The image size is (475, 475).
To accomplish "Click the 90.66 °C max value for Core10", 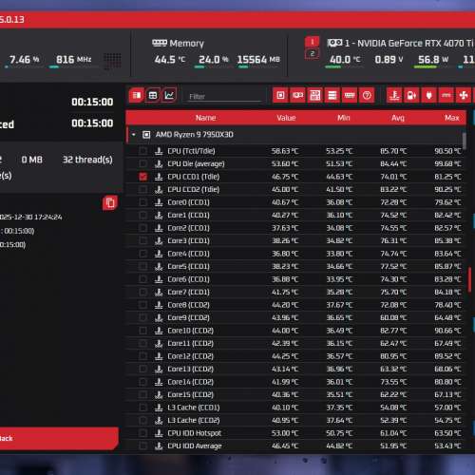I will [447, 331].
